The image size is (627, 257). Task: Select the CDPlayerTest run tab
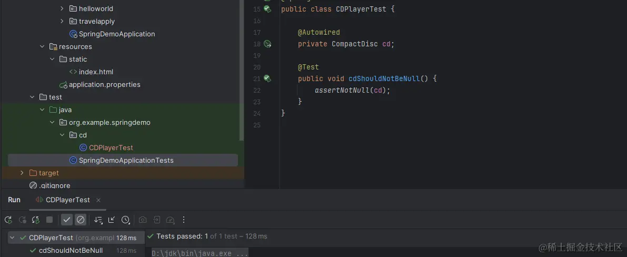[x=67, y=200]
